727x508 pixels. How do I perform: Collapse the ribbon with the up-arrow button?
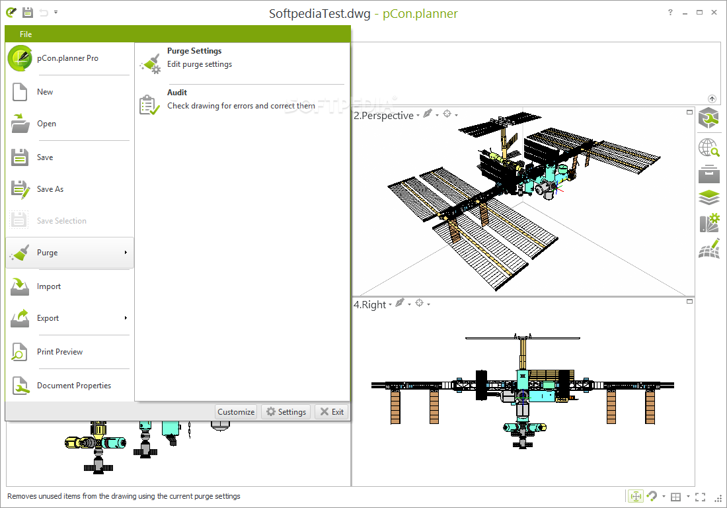pos(712,99)
